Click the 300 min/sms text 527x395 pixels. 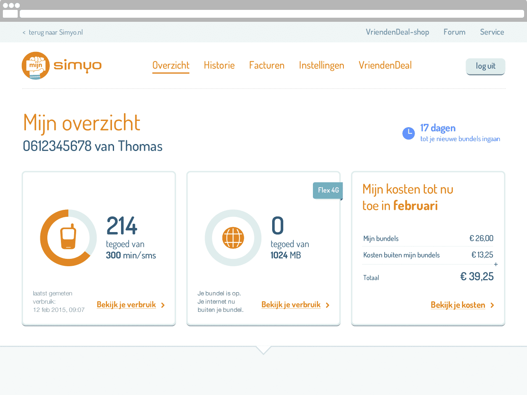click(x=131, y=255)
